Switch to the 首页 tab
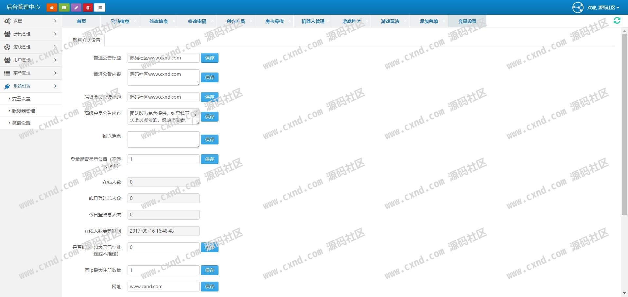 [x=81, y=21]
